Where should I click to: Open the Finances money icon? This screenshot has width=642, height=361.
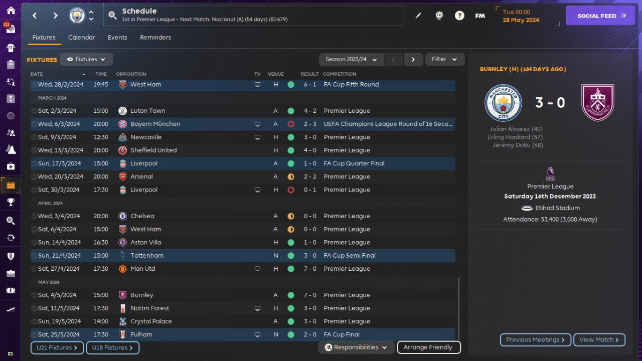click(x=11, y=290)
